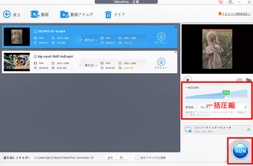The image size is (253, 166).
Task: Browse output folder with 参照 button
Action: (110, 158)
